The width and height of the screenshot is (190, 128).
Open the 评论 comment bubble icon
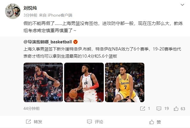pos(89,122)
